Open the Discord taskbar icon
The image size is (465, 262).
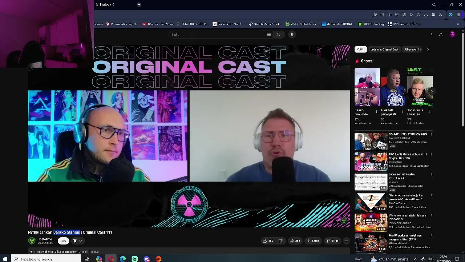147,259
